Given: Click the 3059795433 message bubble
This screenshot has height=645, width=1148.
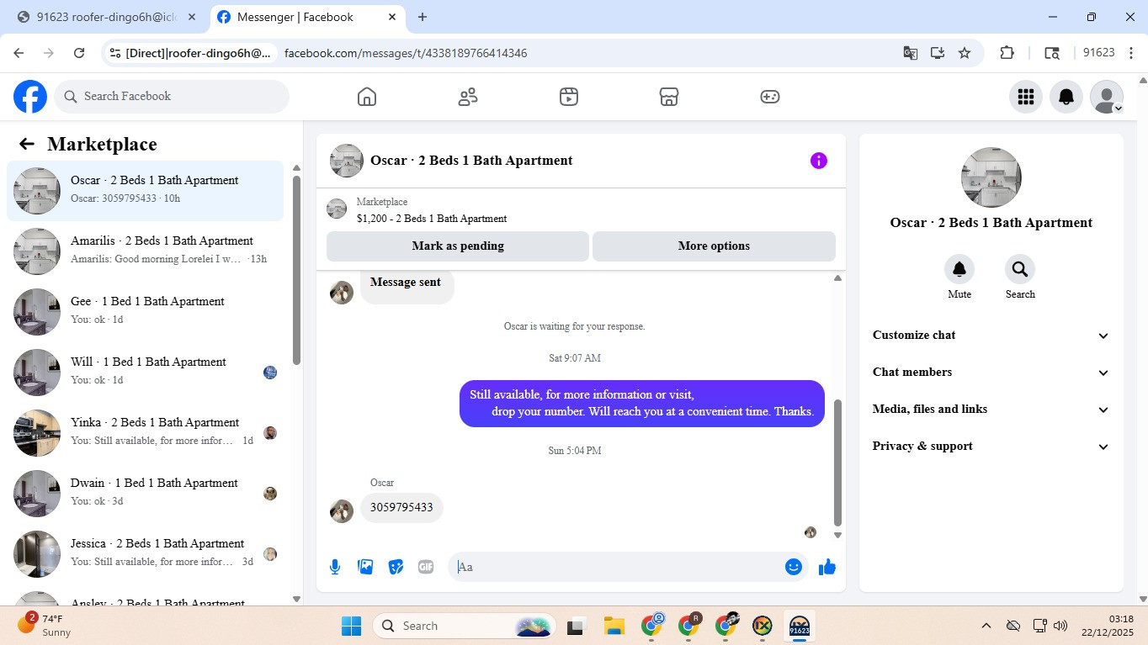Looking at the screenshot, I should point(401,508).
